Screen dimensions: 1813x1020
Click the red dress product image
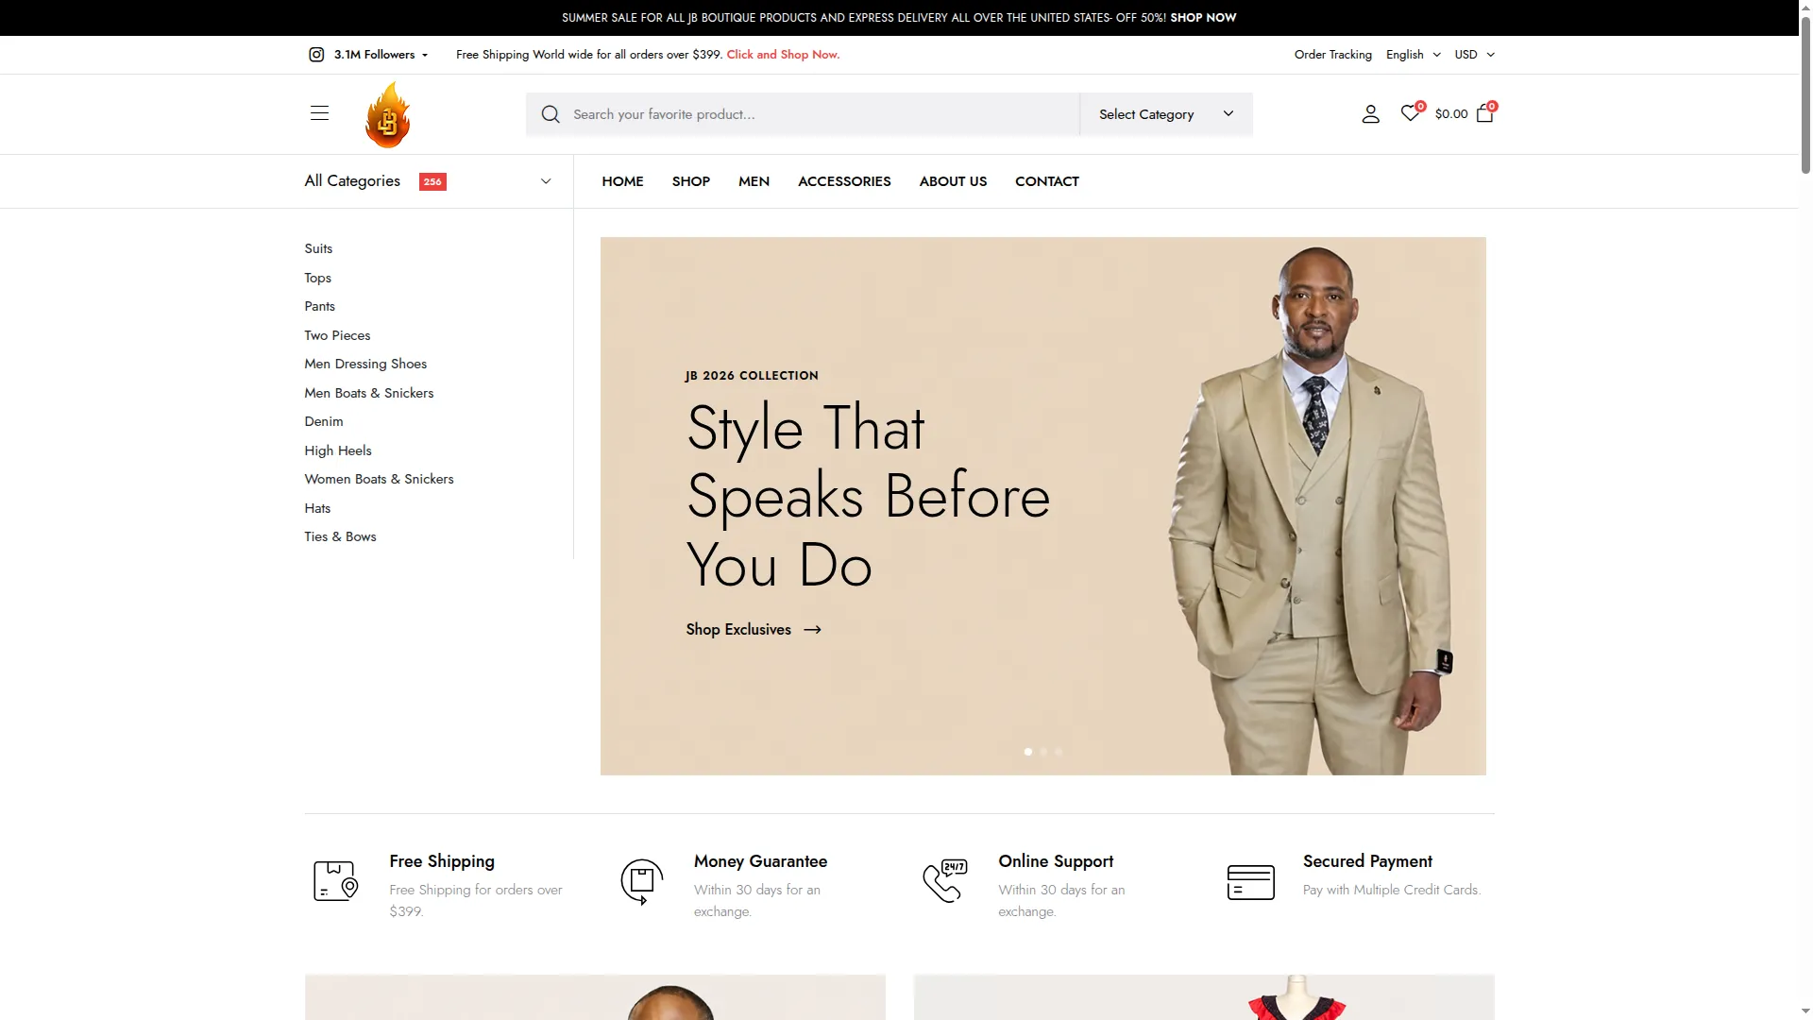[1204, 997]
